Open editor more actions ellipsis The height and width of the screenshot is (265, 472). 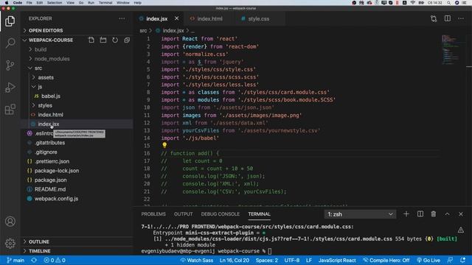tap(461, 18)
